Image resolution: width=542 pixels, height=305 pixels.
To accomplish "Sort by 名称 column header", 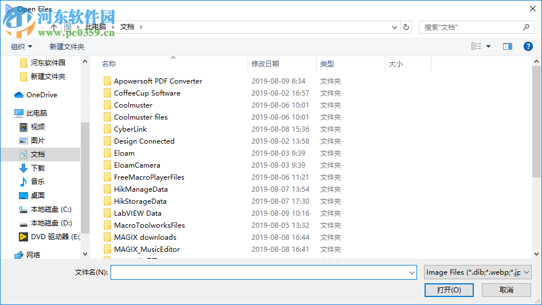I will coord(109,64).
